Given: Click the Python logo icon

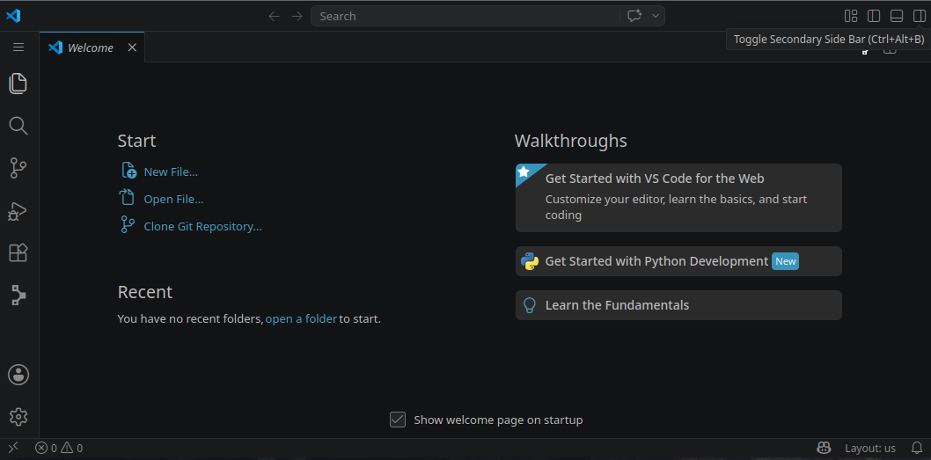Looking at the screenshot, I should pos(530,262).
